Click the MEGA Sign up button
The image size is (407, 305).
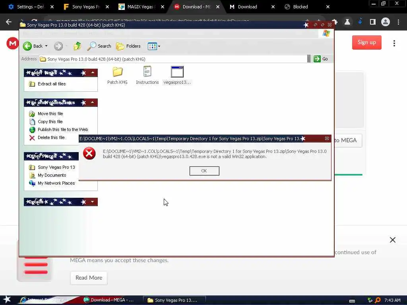(366, 42)
